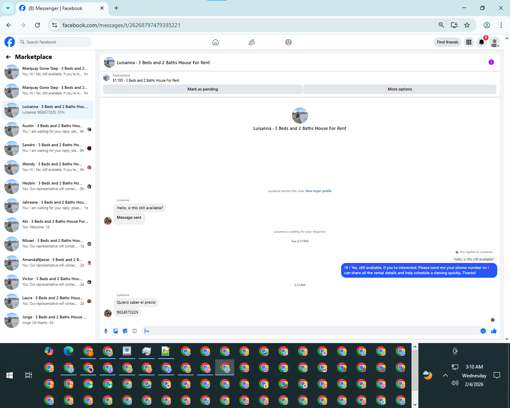
Task: Click the 'Quiero saber el precio' message
Action: pyautogui.click(x=136, y=302)
